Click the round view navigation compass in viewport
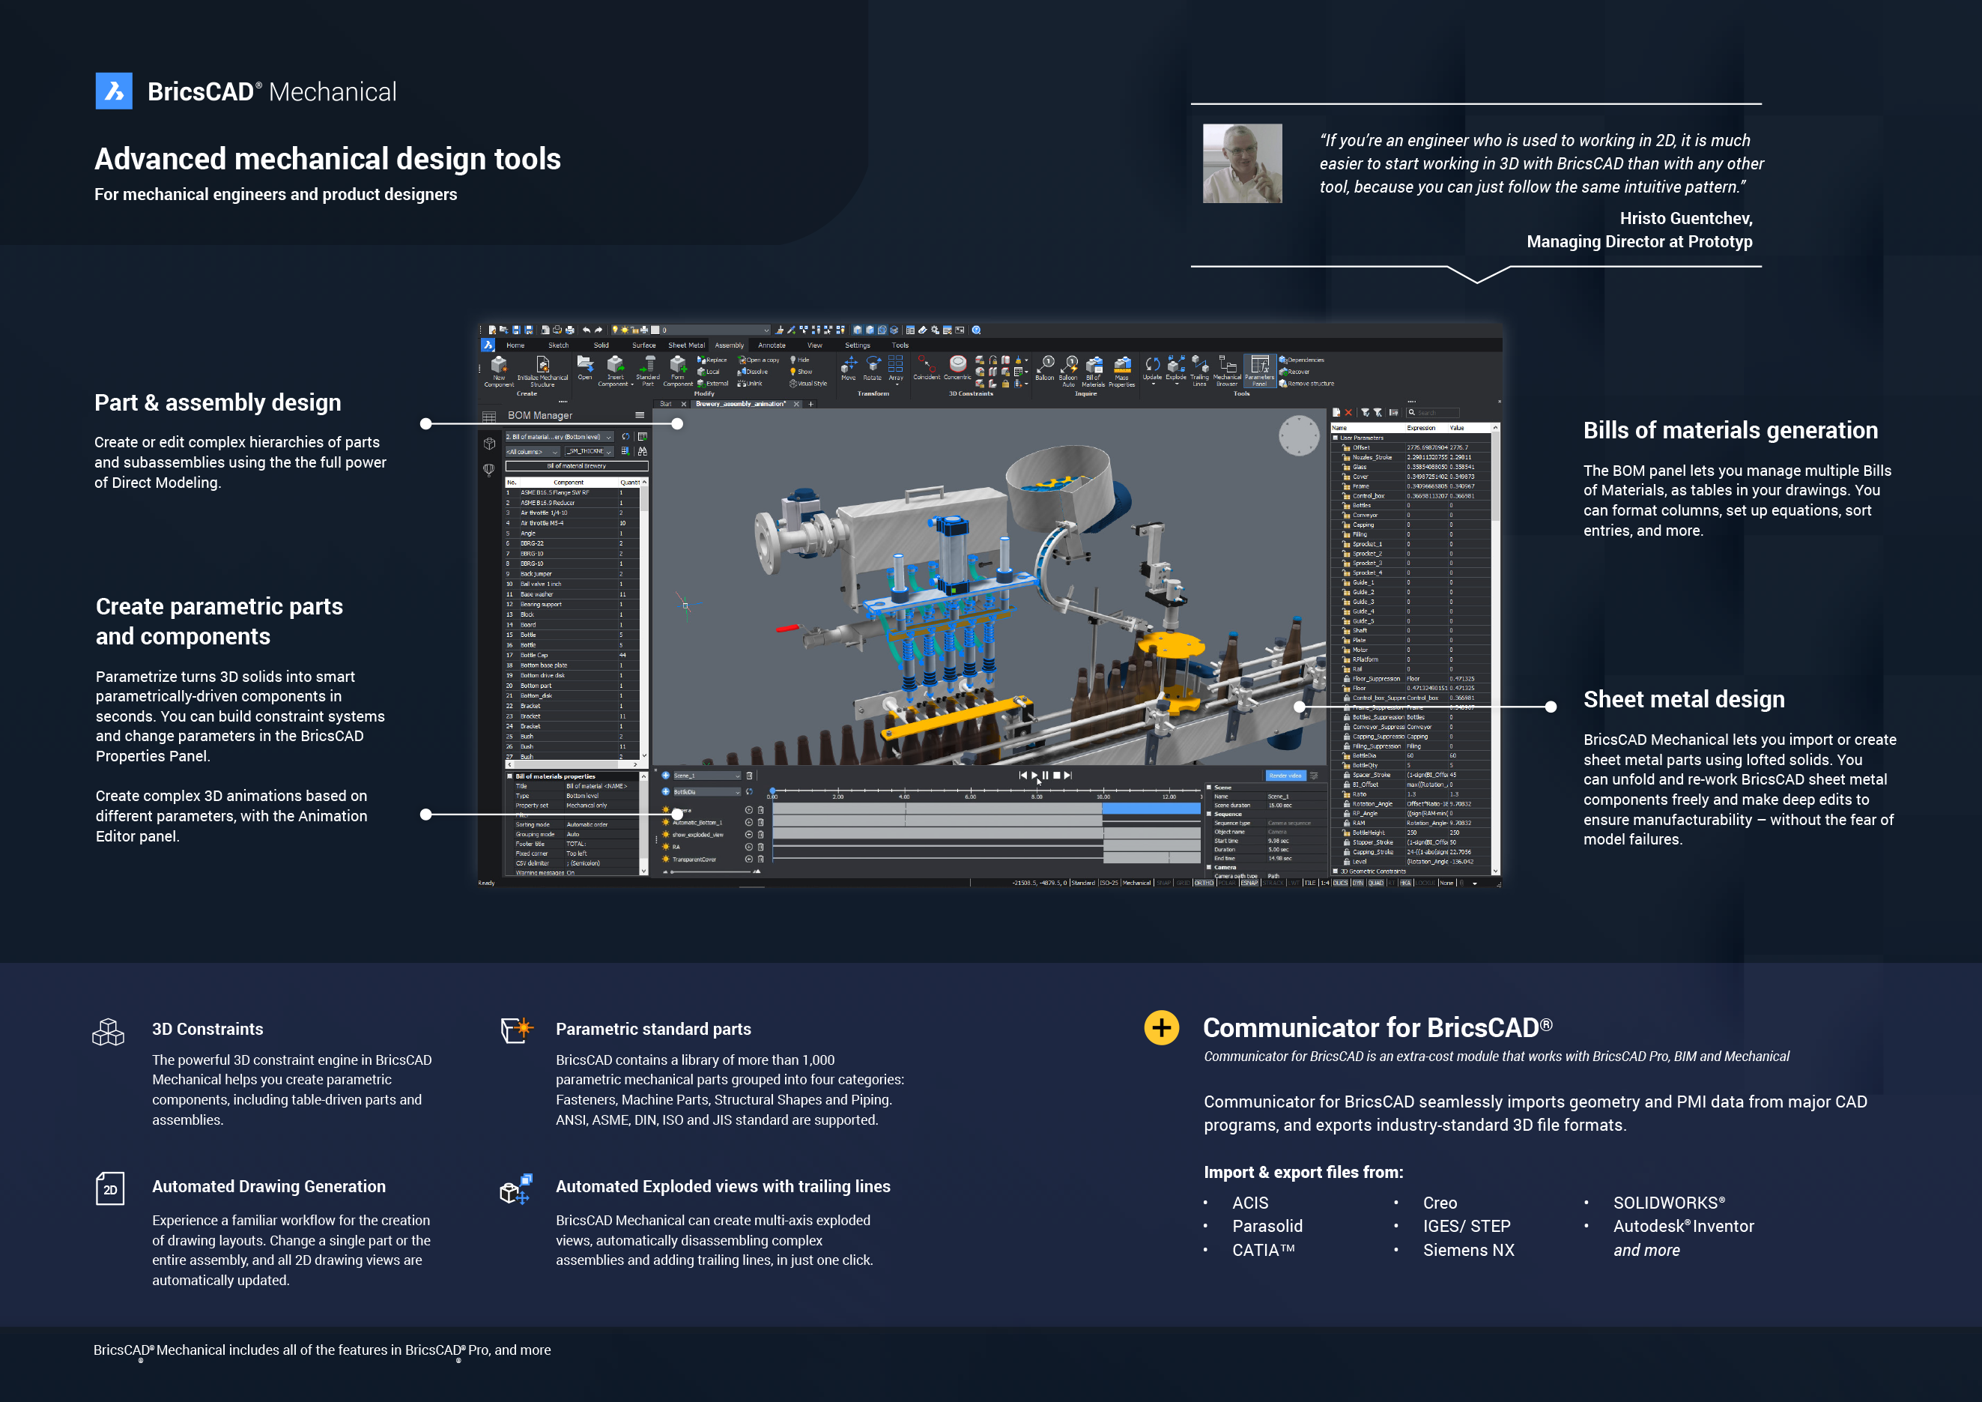 tap(1299, 435)
